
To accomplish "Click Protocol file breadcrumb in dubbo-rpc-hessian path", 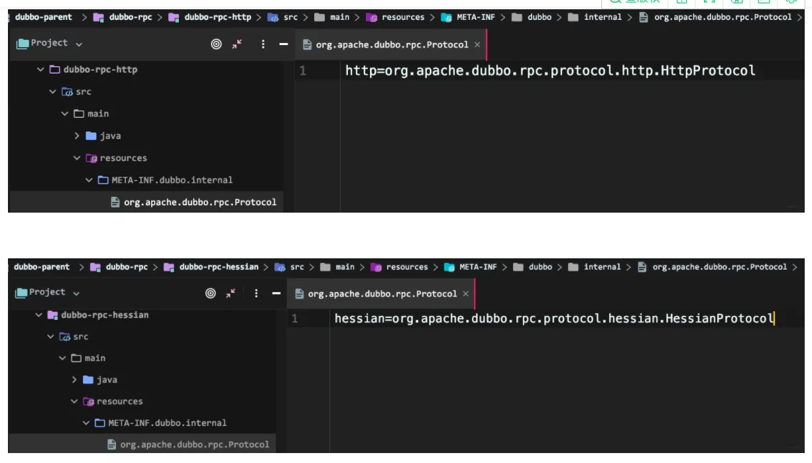I will (x=713, y=267).
